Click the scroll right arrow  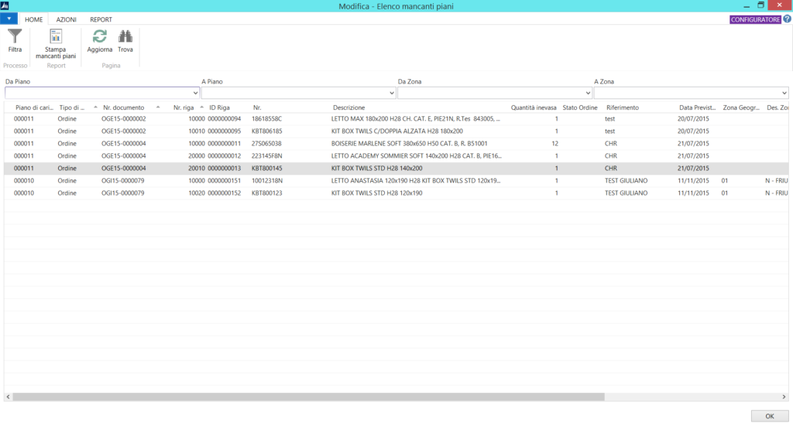(784, 397)
